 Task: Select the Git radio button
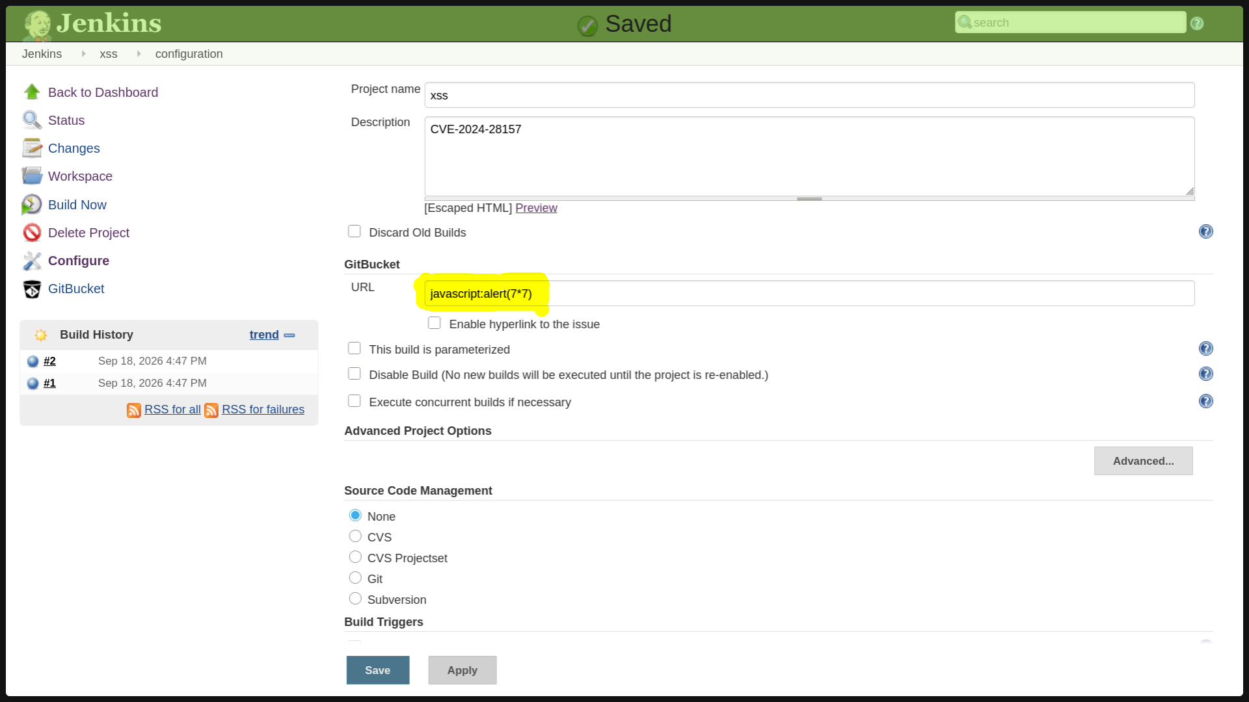tap(355, 578)
